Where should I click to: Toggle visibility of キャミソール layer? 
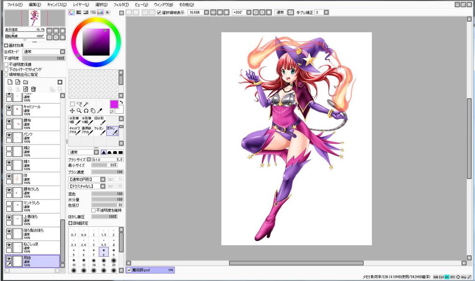9,108
